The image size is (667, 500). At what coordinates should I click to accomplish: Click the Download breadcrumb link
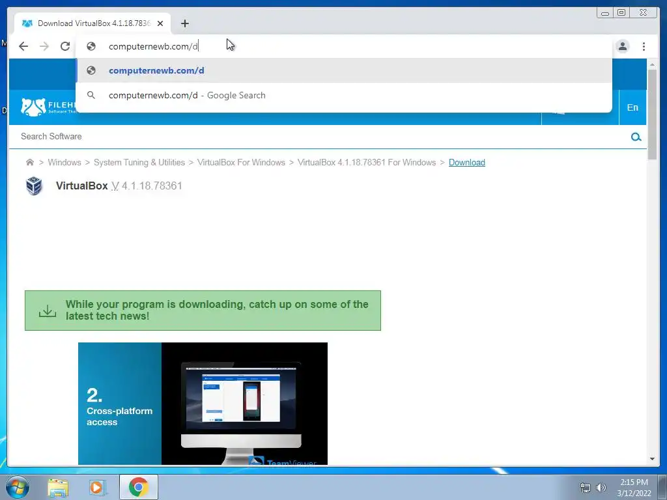pos(466,162)
